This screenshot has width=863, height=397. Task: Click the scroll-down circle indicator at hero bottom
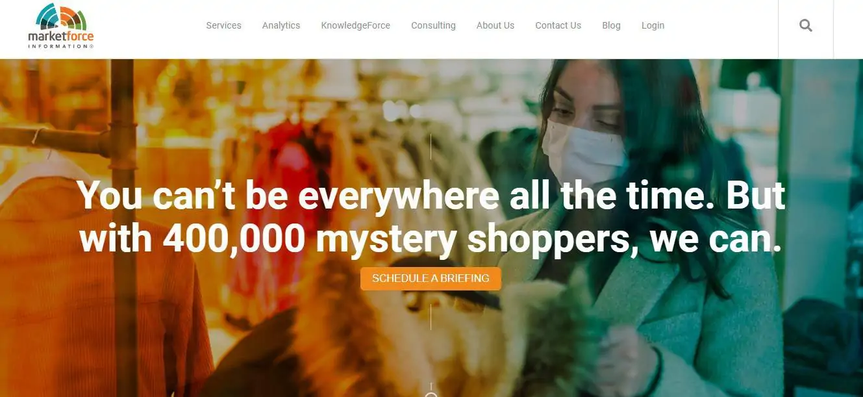[431, 394]
